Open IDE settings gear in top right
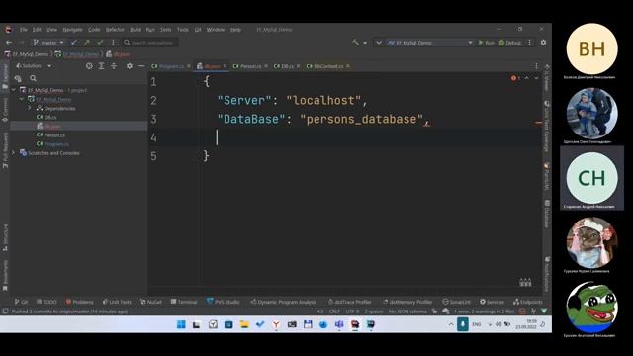633x356 pixels. (x=543, y=42)
